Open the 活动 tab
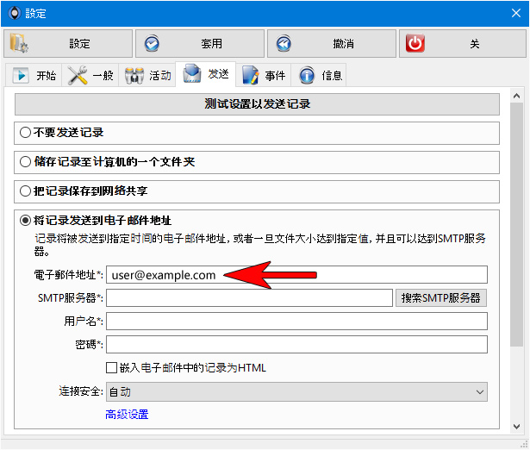 147,75
